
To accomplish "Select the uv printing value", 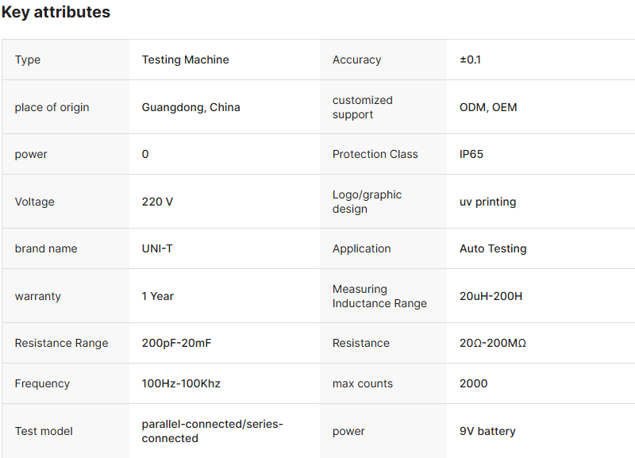I will [x=487, y=202].
